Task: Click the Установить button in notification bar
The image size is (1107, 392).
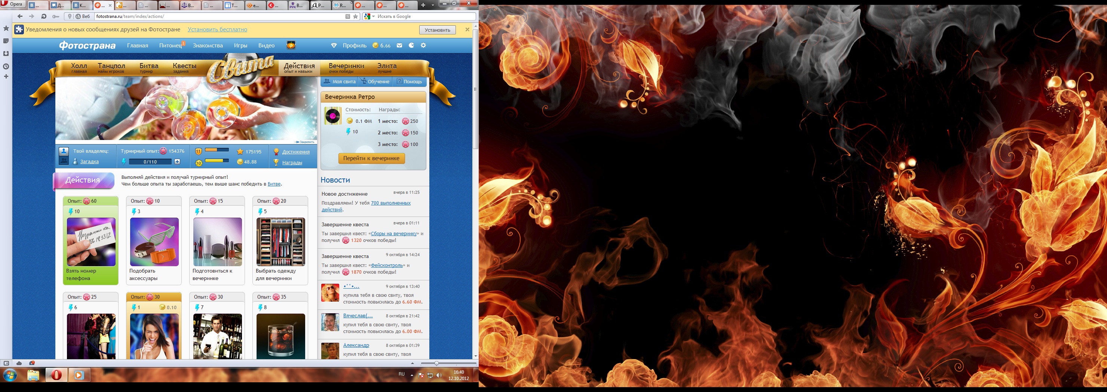Action: coord(438,30)
